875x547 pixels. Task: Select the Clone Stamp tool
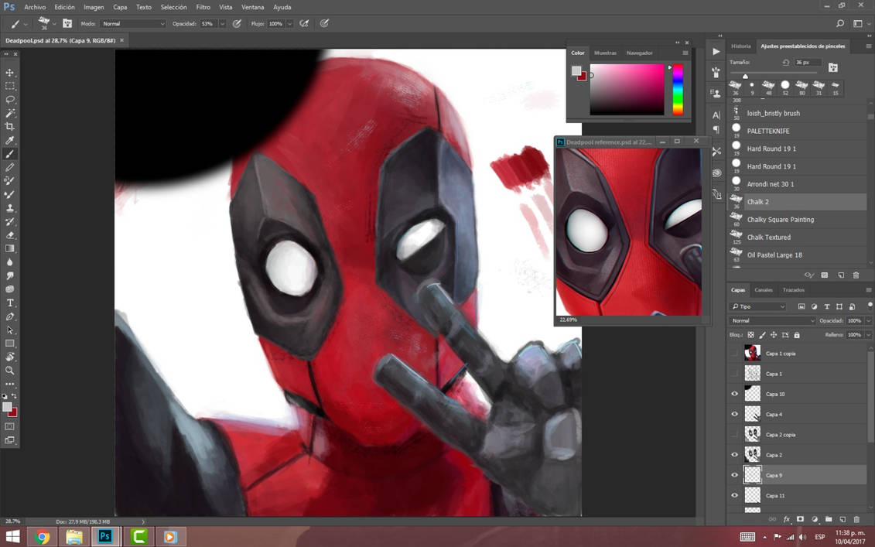(9, 208)
